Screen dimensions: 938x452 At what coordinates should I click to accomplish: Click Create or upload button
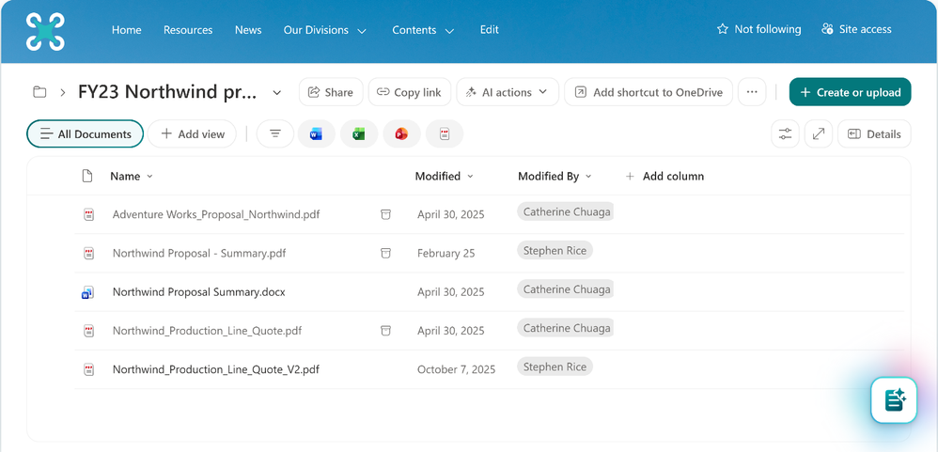[x=850, y=92]
